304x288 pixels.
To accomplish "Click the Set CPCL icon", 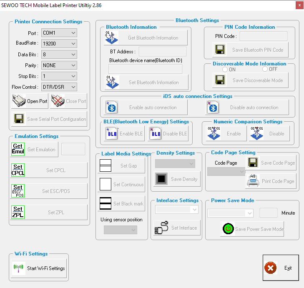I will click(18, 170).
